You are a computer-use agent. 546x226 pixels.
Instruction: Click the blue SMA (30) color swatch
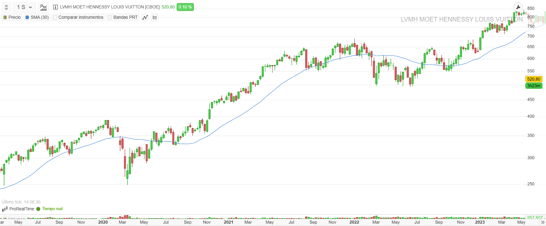coord(27,17)
